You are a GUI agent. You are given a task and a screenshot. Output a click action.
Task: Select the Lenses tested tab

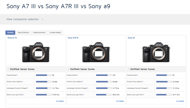[55, 33]
